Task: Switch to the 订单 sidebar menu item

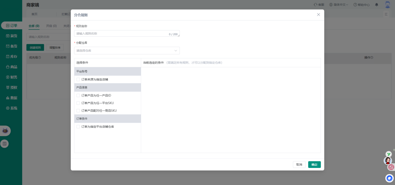Action: (11, 25)
